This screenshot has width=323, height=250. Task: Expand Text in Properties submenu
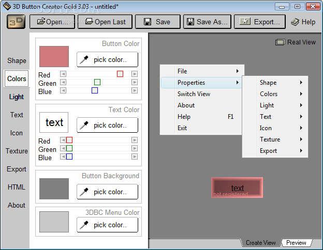[275, 117]
